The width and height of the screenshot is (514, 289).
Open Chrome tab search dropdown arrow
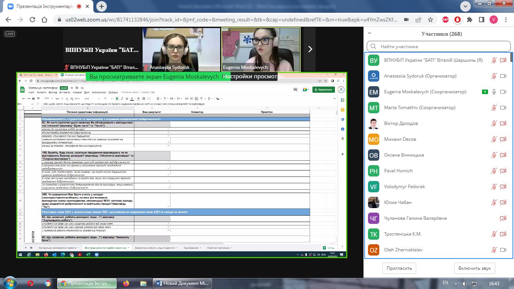click(465, 6)
